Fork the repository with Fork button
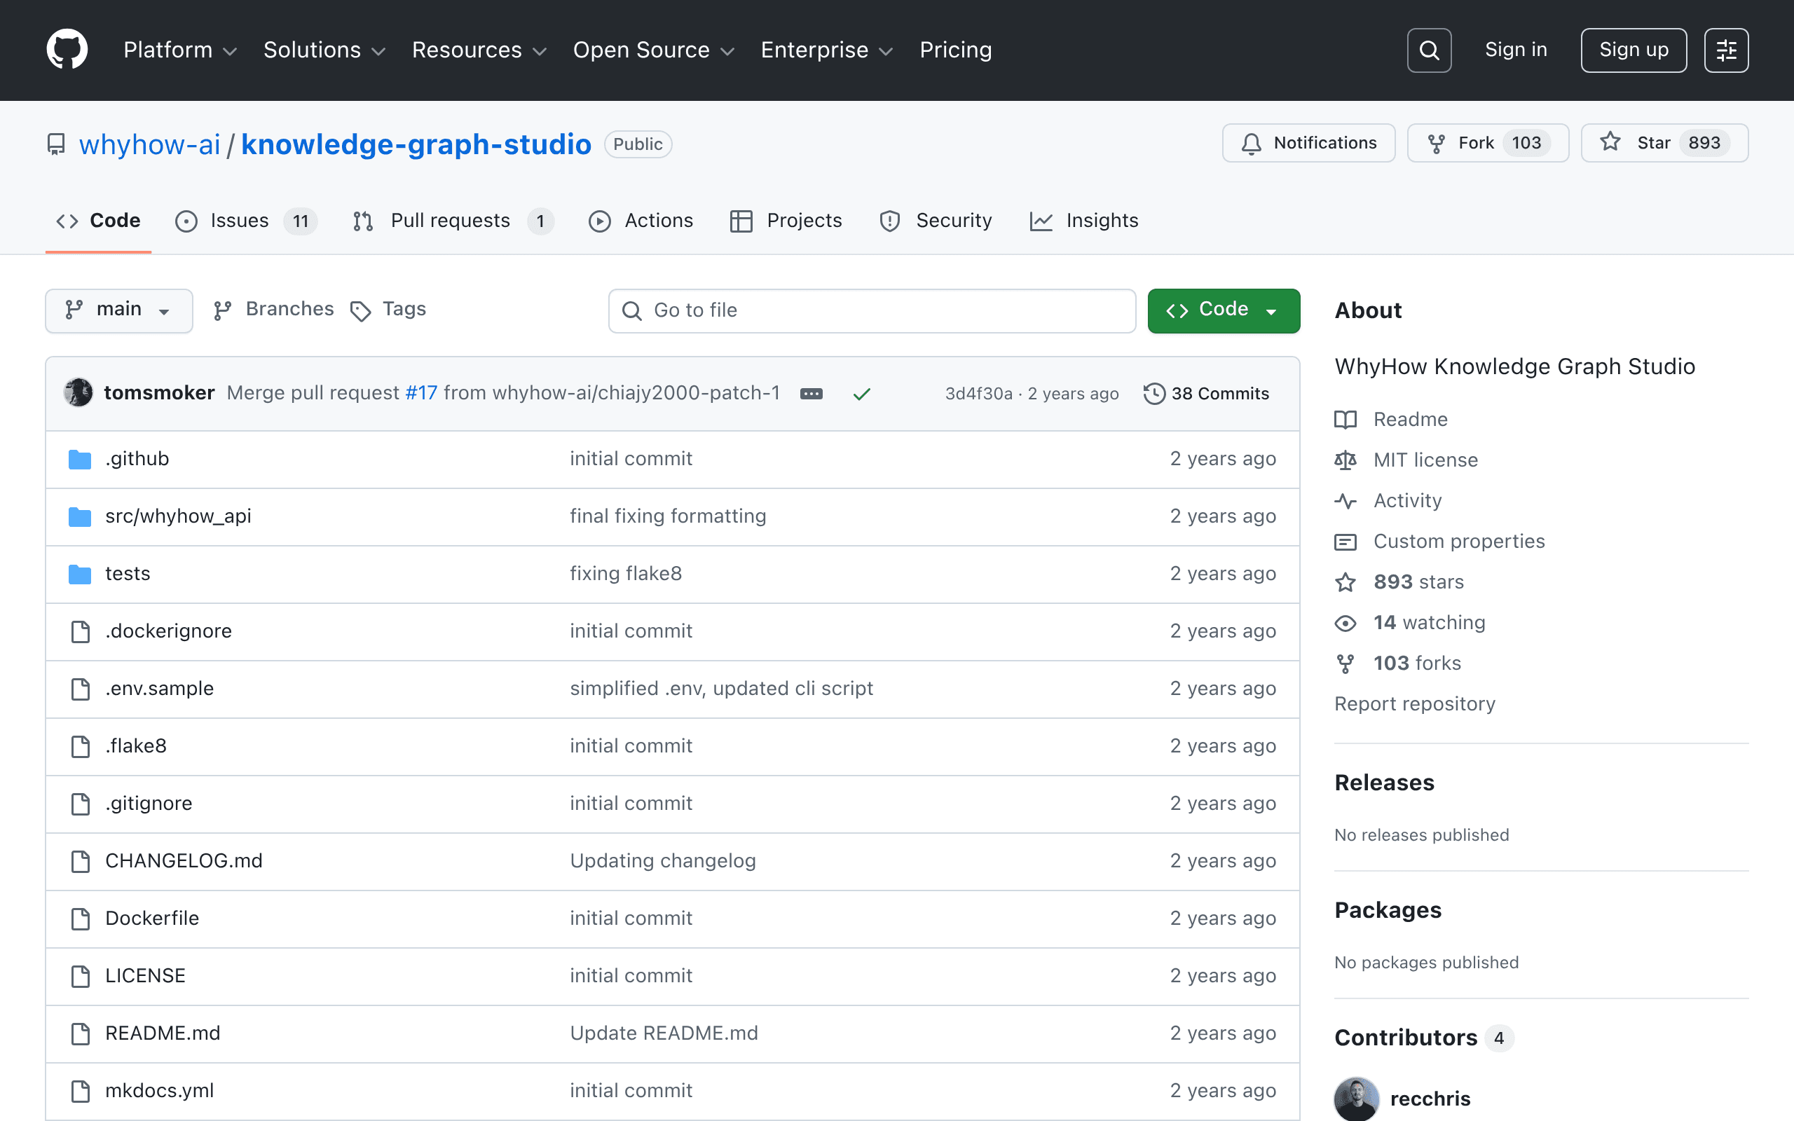The width and height of the screenshot is (1794, 1121). (1488, 143)
